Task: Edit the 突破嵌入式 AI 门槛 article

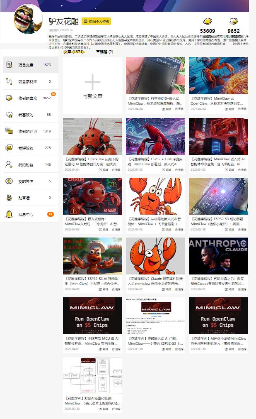Action: (167, 349)
